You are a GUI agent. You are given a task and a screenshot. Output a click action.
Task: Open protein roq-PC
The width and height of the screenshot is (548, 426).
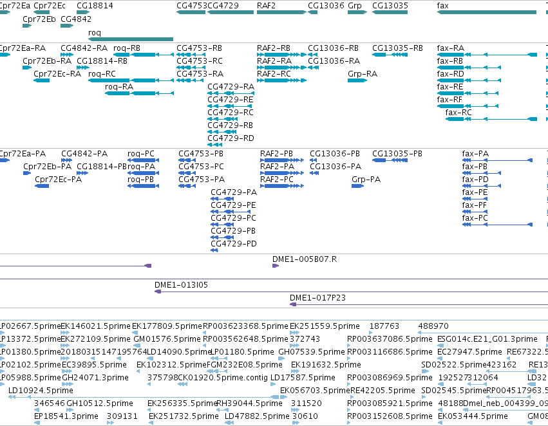141,154
